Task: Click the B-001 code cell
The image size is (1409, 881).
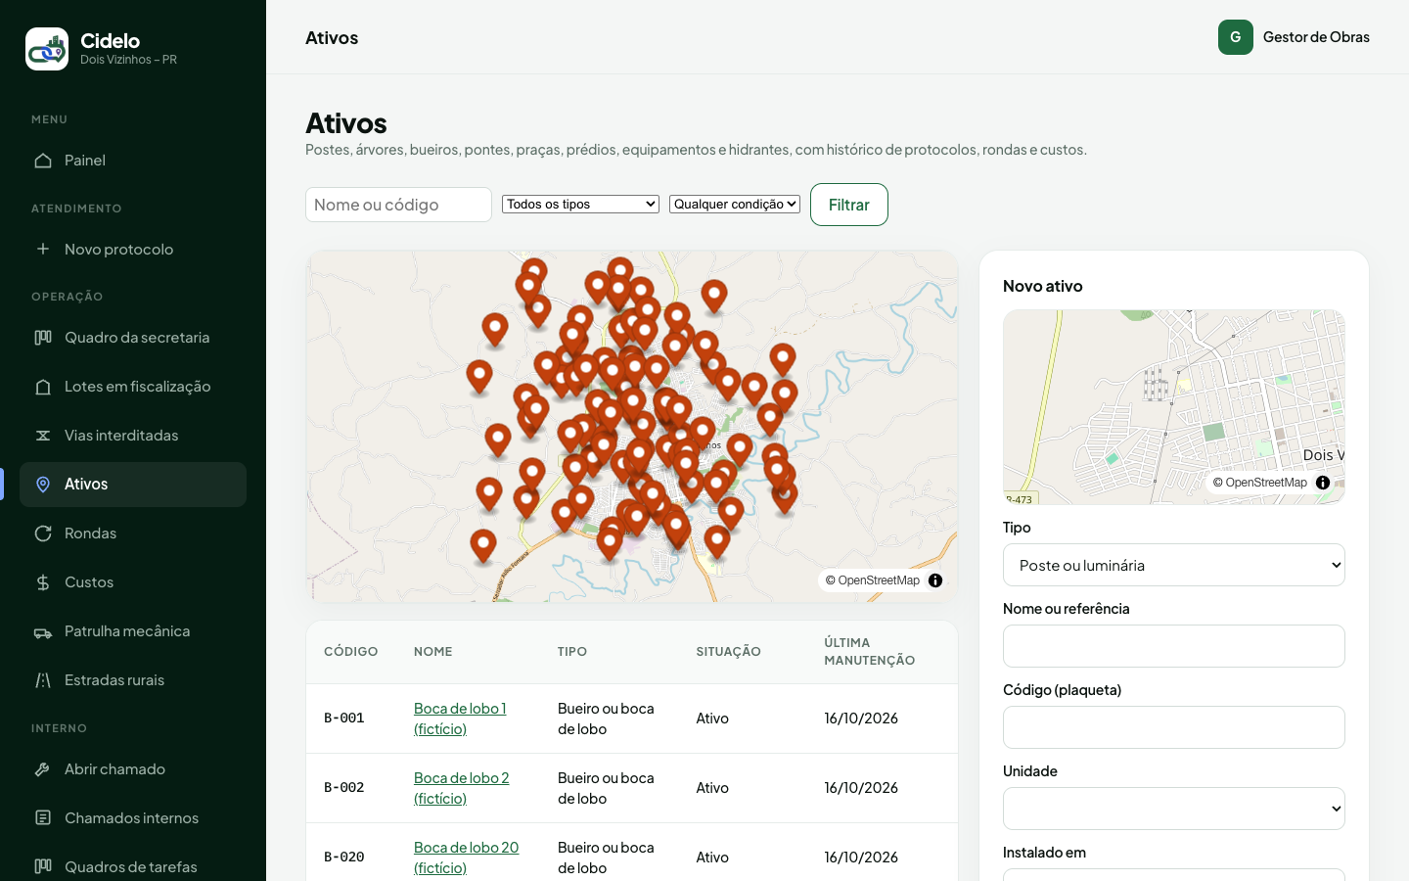Action: [344, 719]
